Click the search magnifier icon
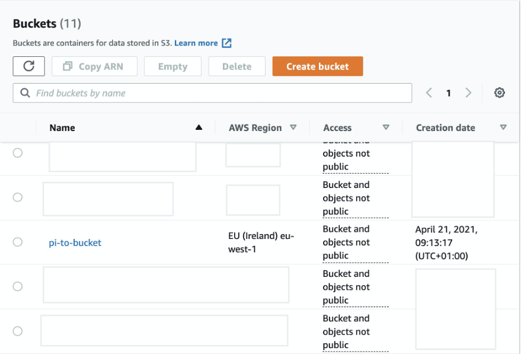 (x=25, y=93)
